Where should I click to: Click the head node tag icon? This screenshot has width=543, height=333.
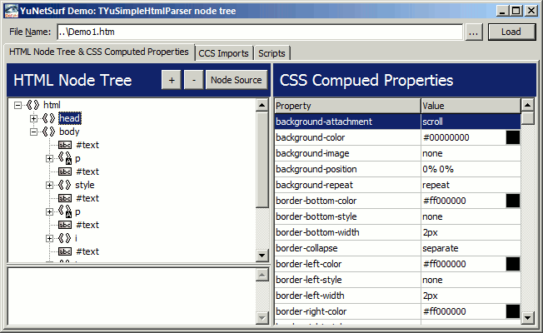coord(48,118)
